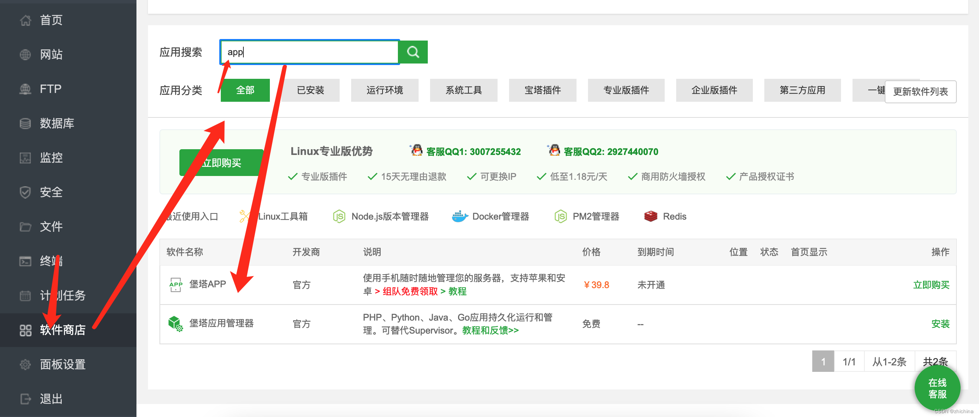Click the 堡塔应用管理器 cube icon

(176, 324)
